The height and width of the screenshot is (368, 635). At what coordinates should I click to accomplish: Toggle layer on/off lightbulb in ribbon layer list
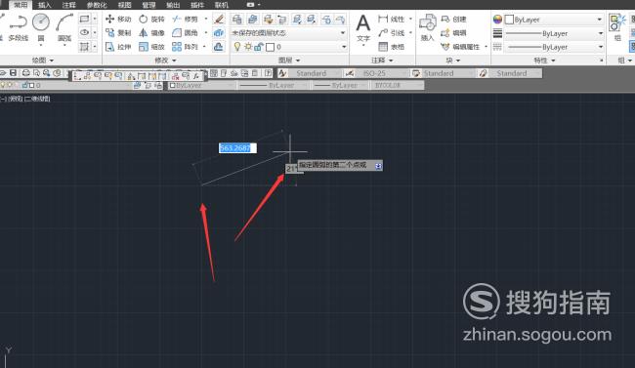click(x=237, y=47)
